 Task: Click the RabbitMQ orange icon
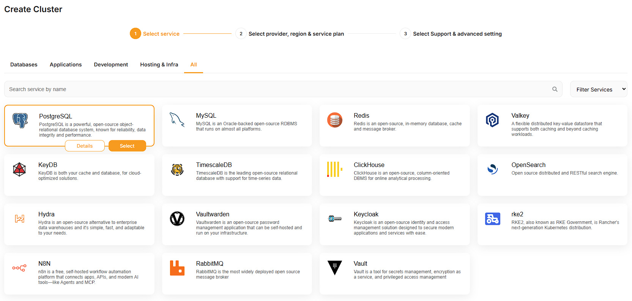pyautogui.click(x=177, y=268)
